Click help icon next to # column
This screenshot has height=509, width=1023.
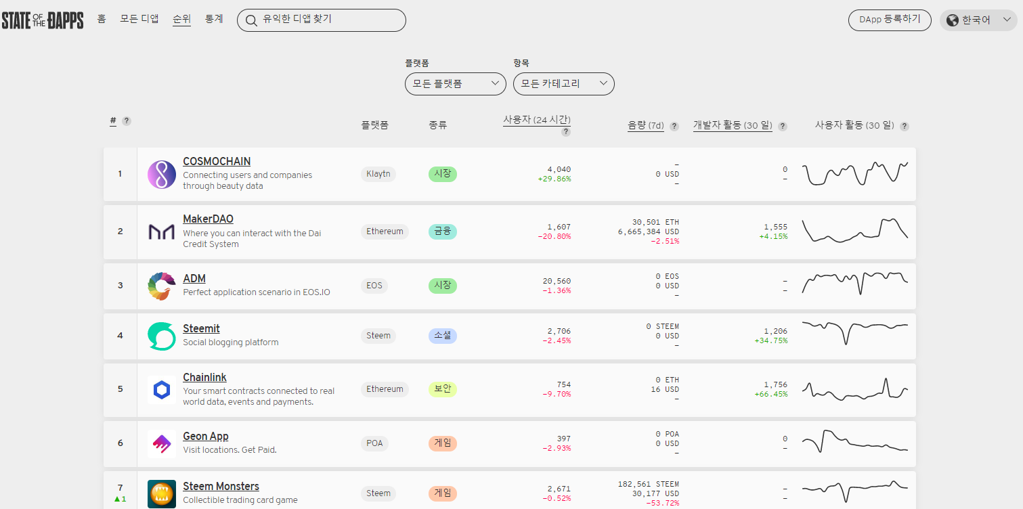pos(127,121)
